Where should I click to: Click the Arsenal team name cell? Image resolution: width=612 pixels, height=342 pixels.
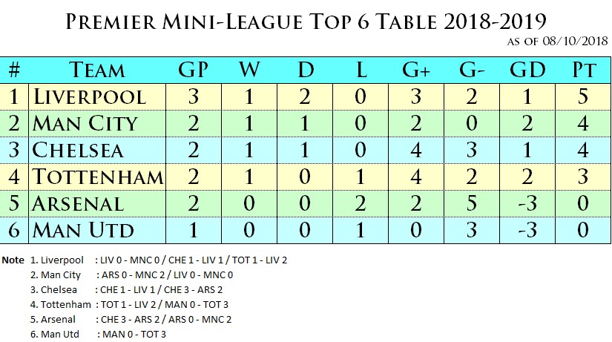[96, 203]
